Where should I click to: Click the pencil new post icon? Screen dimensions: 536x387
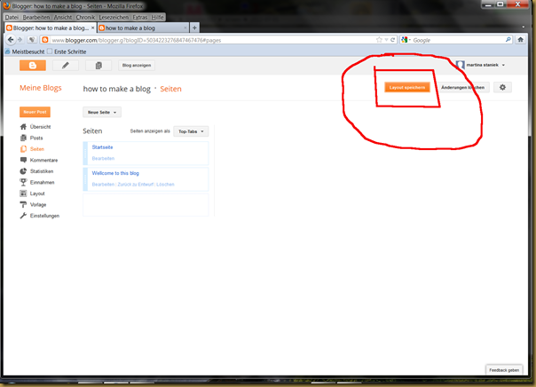coord(66,66)
